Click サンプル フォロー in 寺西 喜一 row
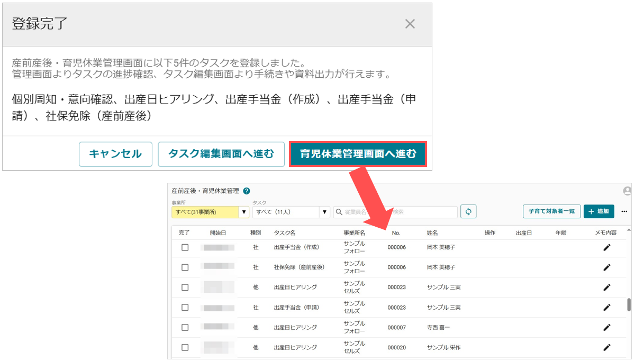 pyautogui.click(x=354, y=328)
